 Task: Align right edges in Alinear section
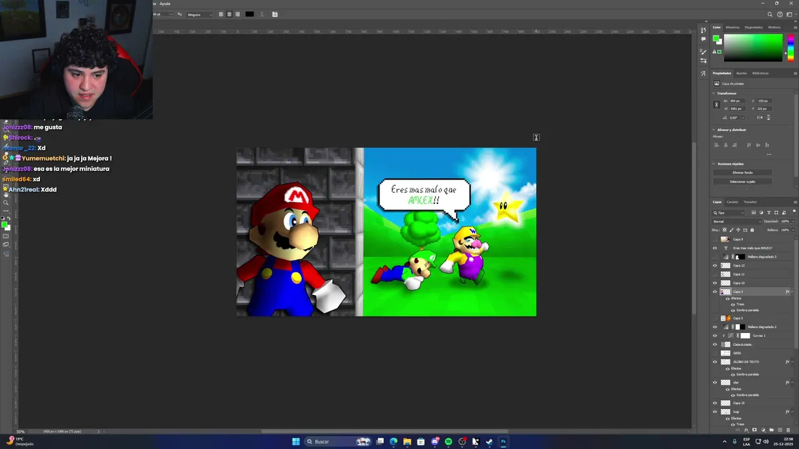coord(734,145)
